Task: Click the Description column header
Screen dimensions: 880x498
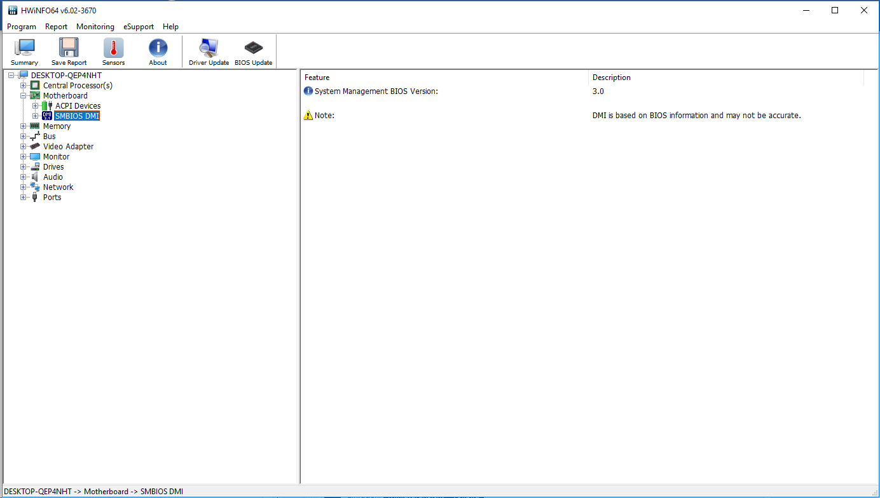Action: click(x=726, y=77)
